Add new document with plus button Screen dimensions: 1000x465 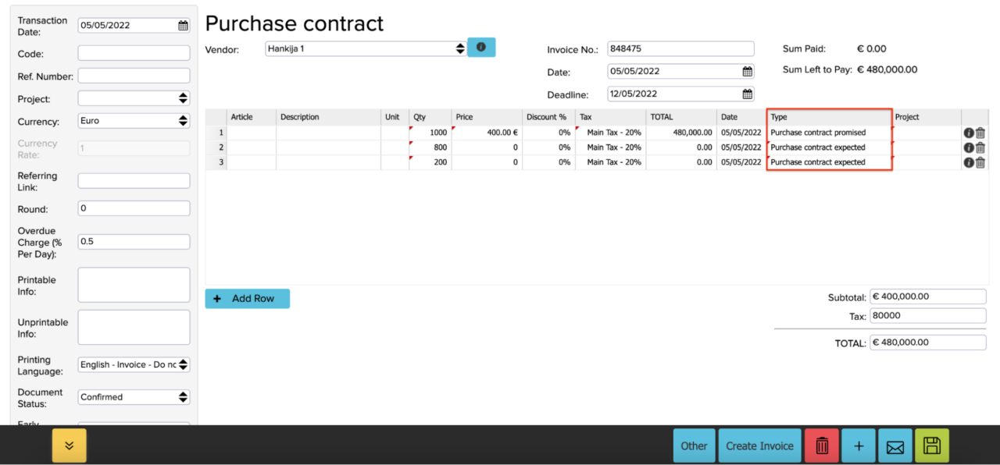click(x=859, y=445)
